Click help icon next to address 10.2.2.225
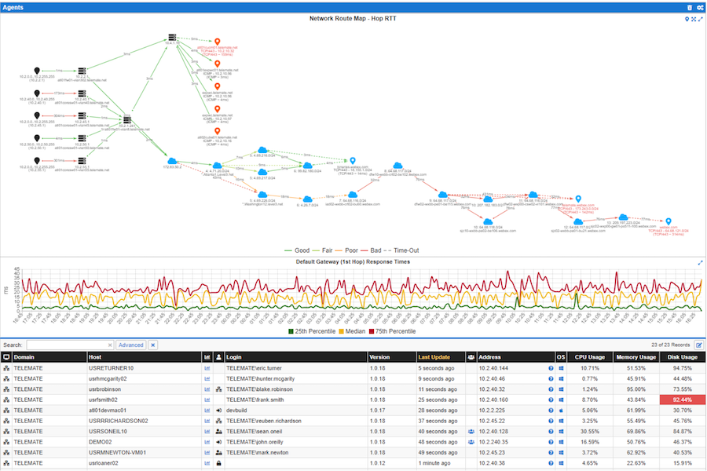This screenshot has height=471, width=707. [551, 411]
